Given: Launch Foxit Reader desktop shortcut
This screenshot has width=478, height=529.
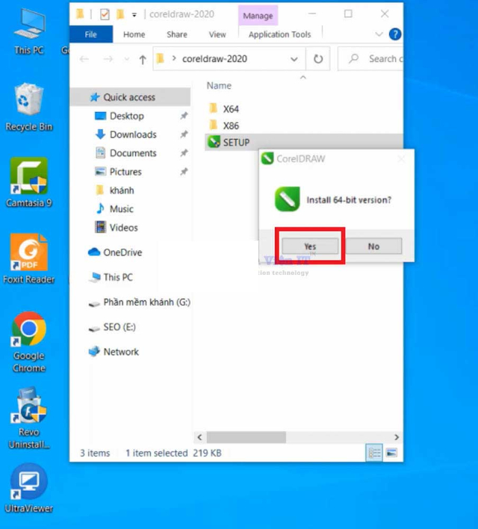Looking at the screenshot, I should click(29, 259).
